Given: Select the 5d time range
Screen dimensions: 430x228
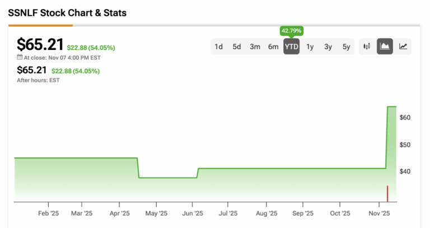Looking at the screenshot, I should pyautogui.click(x=237, y=46).
